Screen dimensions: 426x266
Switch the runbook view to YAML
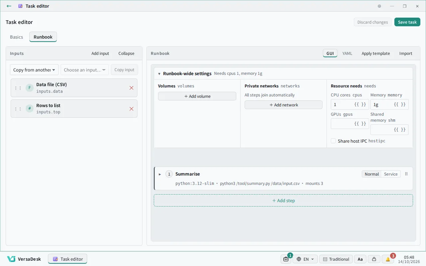[347, 53]
